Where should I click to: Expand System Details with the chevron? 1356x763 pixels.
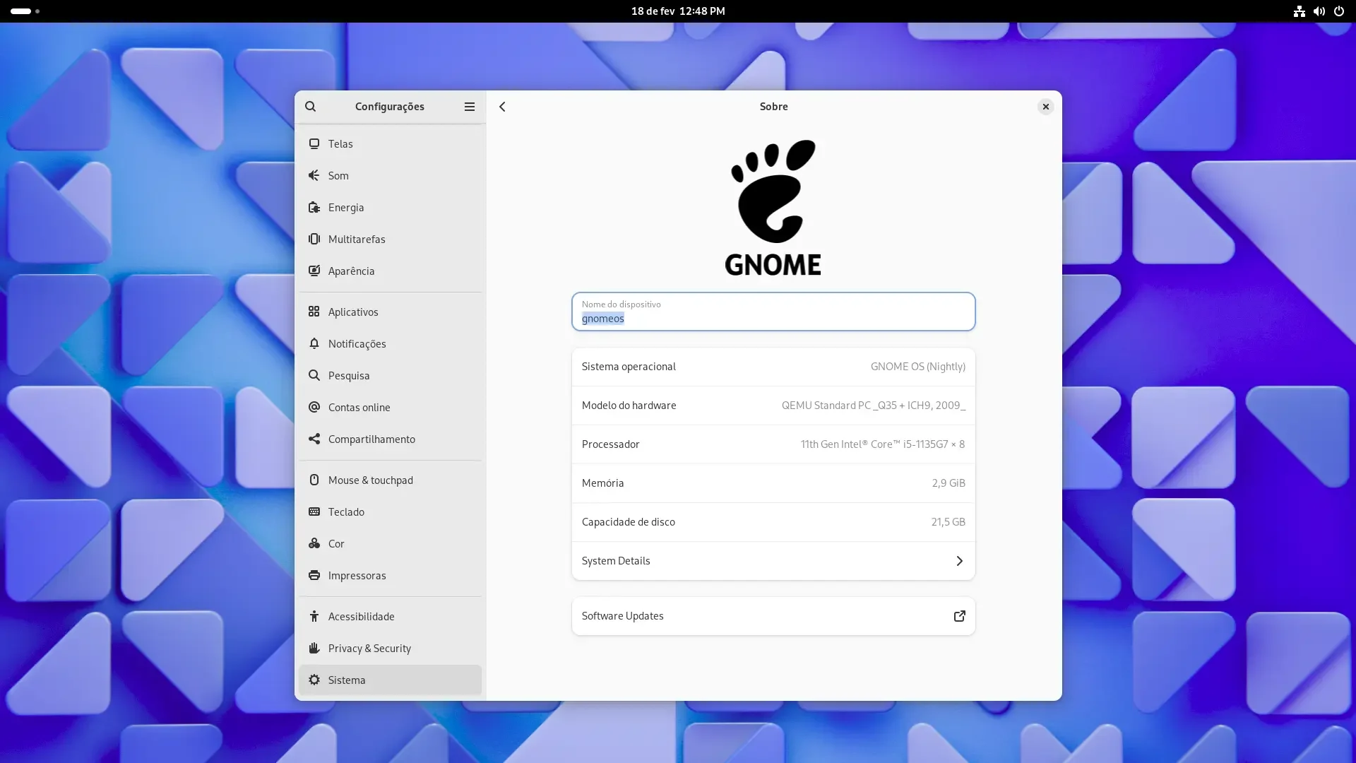[x=959, y=561]
